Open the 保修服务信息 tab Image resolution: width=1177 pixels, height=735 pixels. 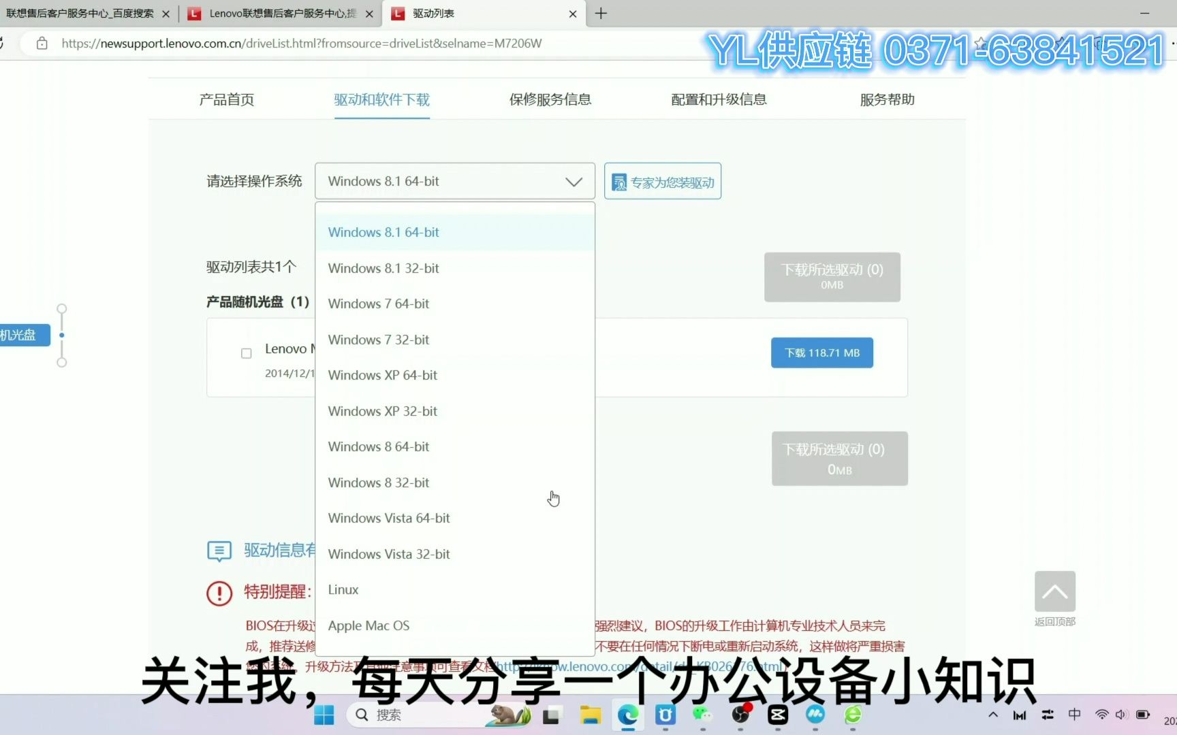click(x=550, y=99)
